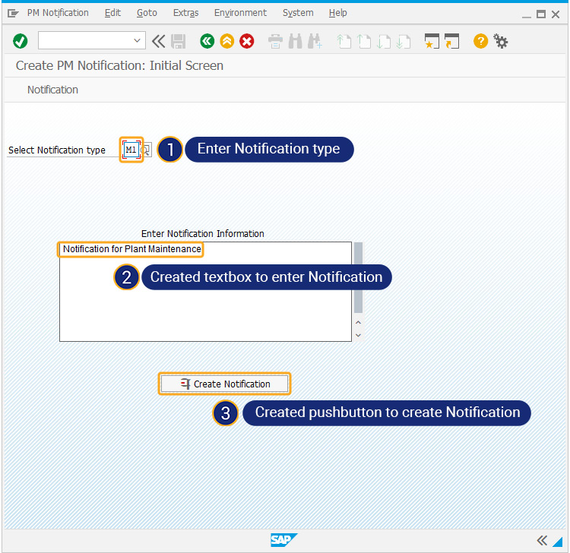The width and height of the screenshot is (570, 553).
Task: Maximize the SAP window
Action: pyautogui.click(x=541, y=14)
